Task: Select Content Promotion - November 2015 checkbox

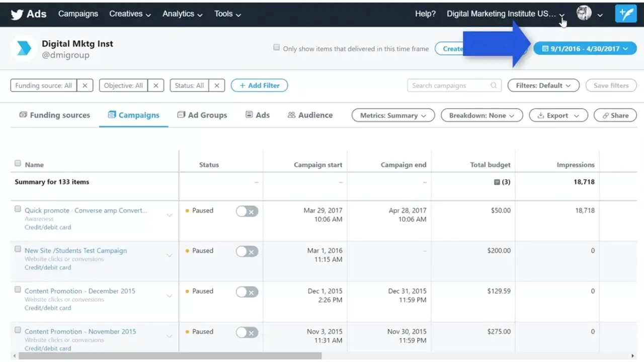Action: coord(18,330)
